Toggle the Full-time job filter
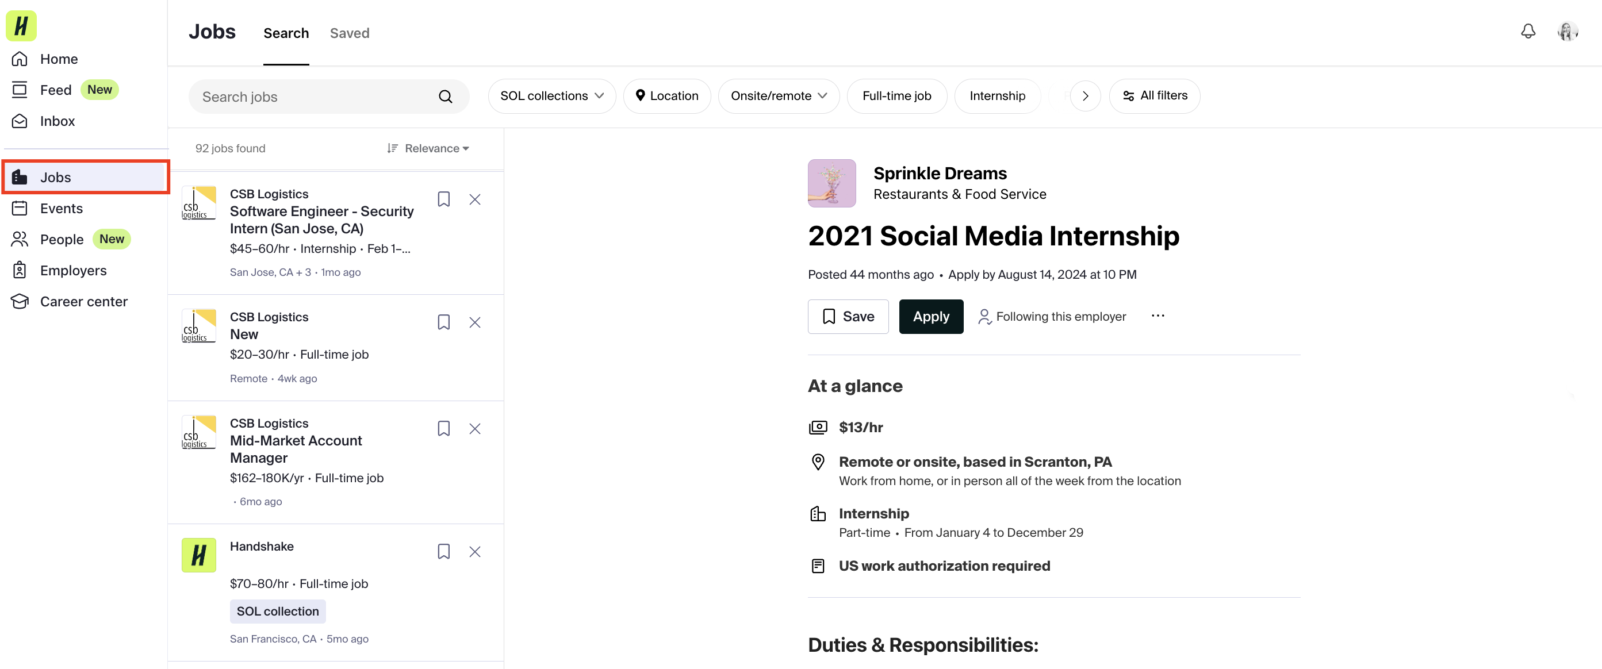1602x669 pixels. point(897,96)
